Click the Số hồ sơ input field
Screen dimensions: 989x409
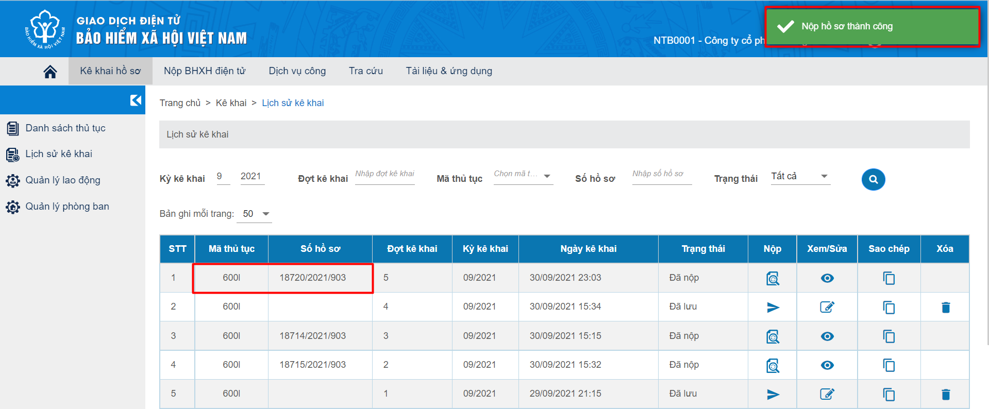[x=661, y=175]
